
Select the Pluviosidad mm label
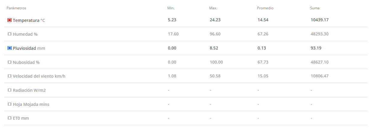coord(29,48)
